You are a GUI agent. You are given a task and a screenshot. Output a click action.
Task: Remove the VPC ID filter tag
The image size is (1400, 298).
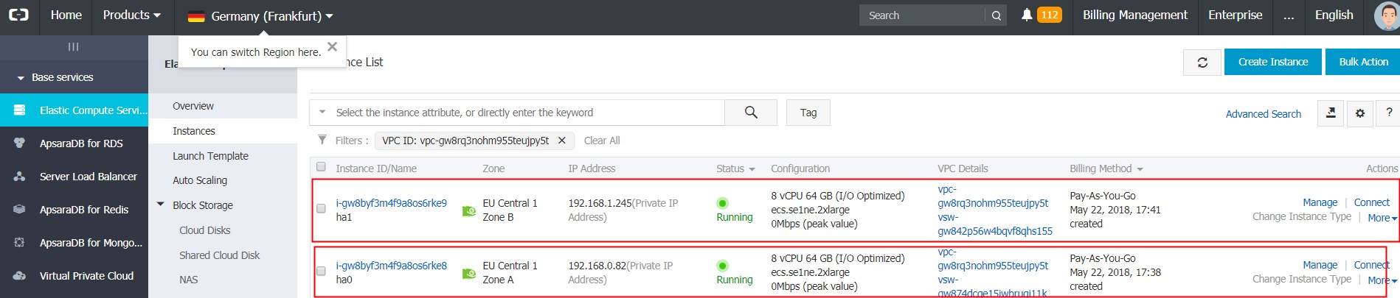(x=562, y=141)
